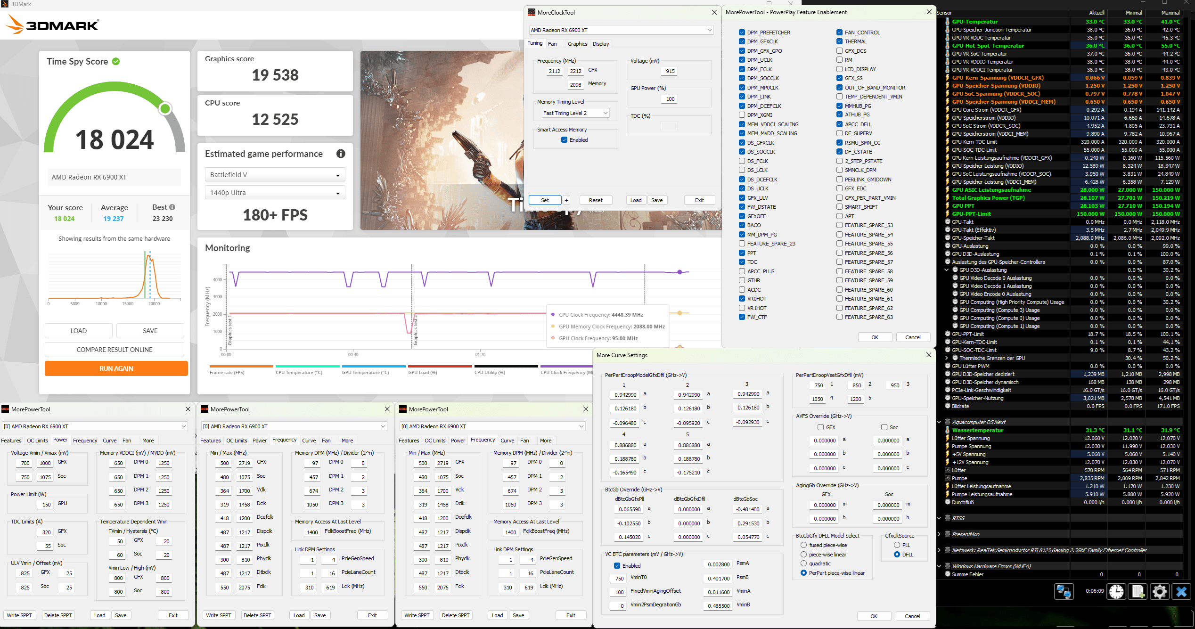The image size is (1195, 629).
Task: Expand Thermische Grenzen der GPU row
Action: pos(946,358)
